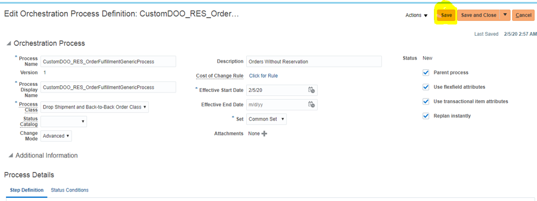Collapse the Orchestration Process section
Viewport: 537px width, 201px height.
pos(9,44)
